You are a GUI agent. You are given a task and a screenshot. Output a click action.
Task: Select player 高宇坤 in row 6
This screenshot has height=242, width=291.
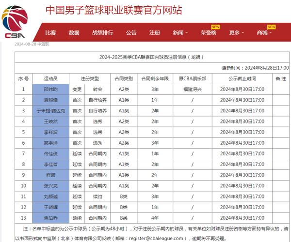50,143
